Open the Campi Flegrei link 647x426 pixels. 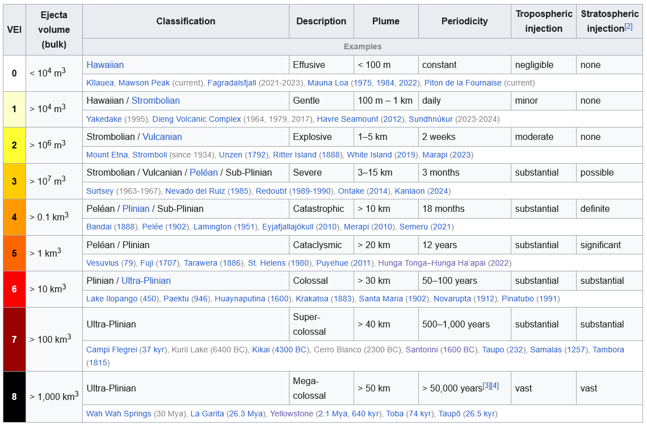[x=111, y=350]
